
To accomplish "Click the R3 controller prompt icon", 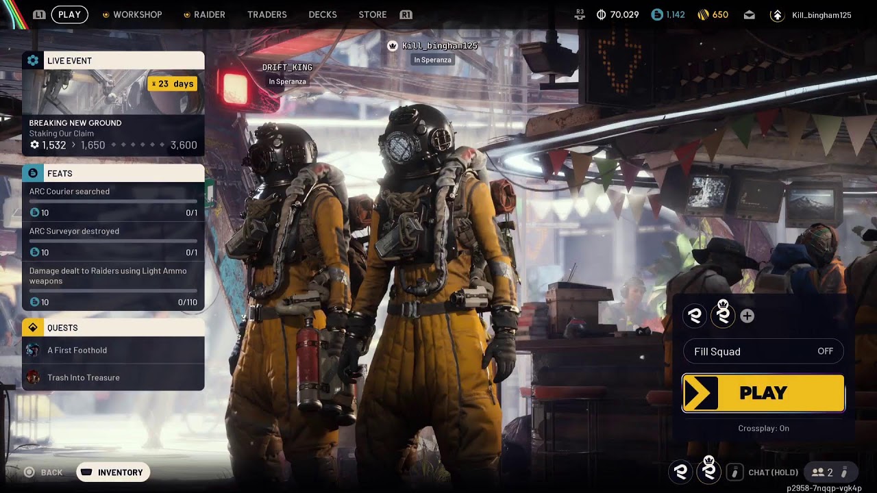I will point(580,14).
